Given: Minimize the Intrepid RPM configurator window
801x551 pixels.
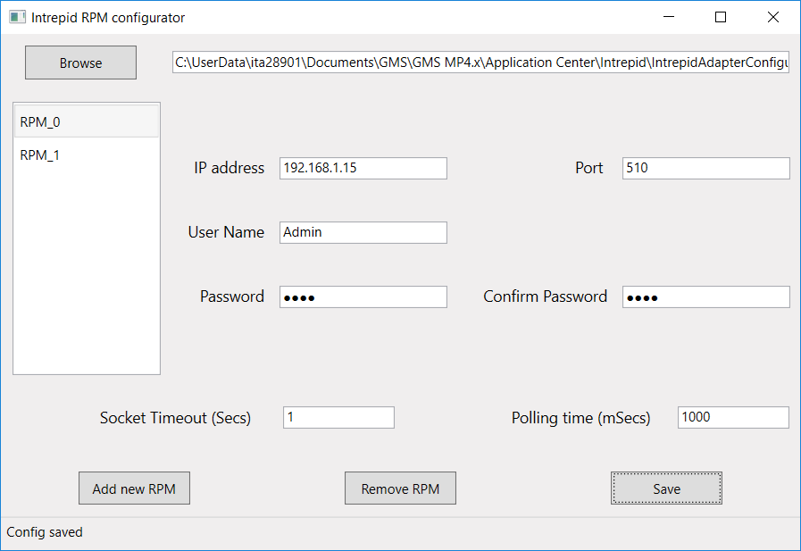Looking at the screenshot, I should pyautogui.click(x=669, y=17).
